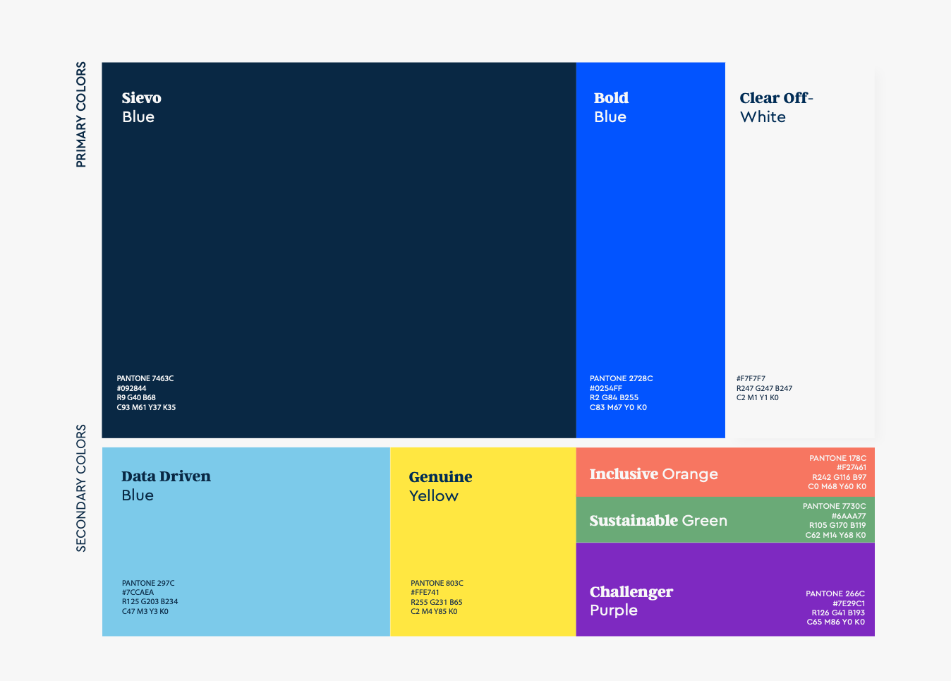The height and width of the screenshot is (681, 951).
Task: Click the #F7F7F7 hex code
Action: (751, 379)
